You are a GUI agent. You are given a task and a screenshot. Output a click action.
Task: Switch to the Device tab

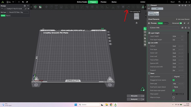pyautogui.click(x=114, y=2)
